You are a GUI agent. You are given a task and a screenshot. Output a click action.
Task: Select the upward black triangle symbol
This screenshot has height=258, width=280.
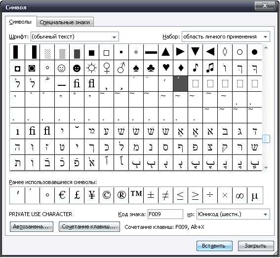tap(166, 52)
